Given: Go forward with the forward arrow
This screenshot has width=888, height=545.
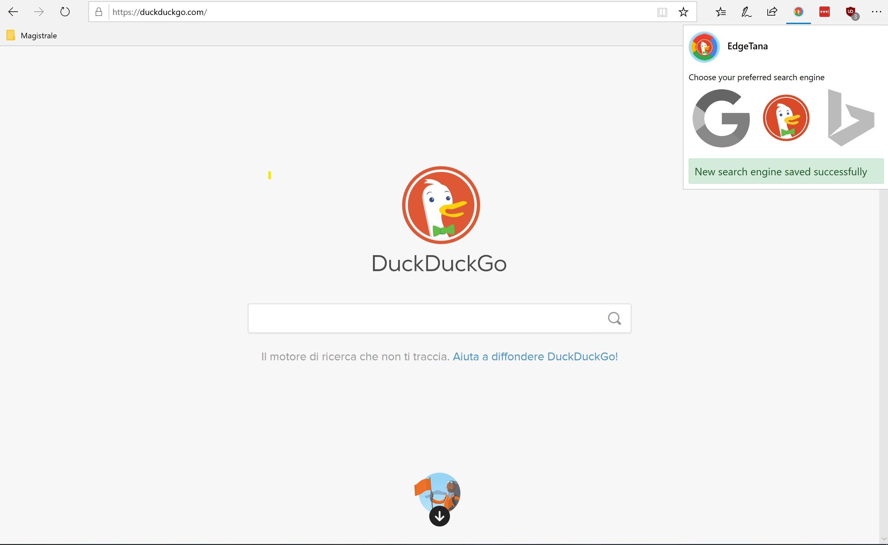Looking at the screenshot, I should point(39,12).
